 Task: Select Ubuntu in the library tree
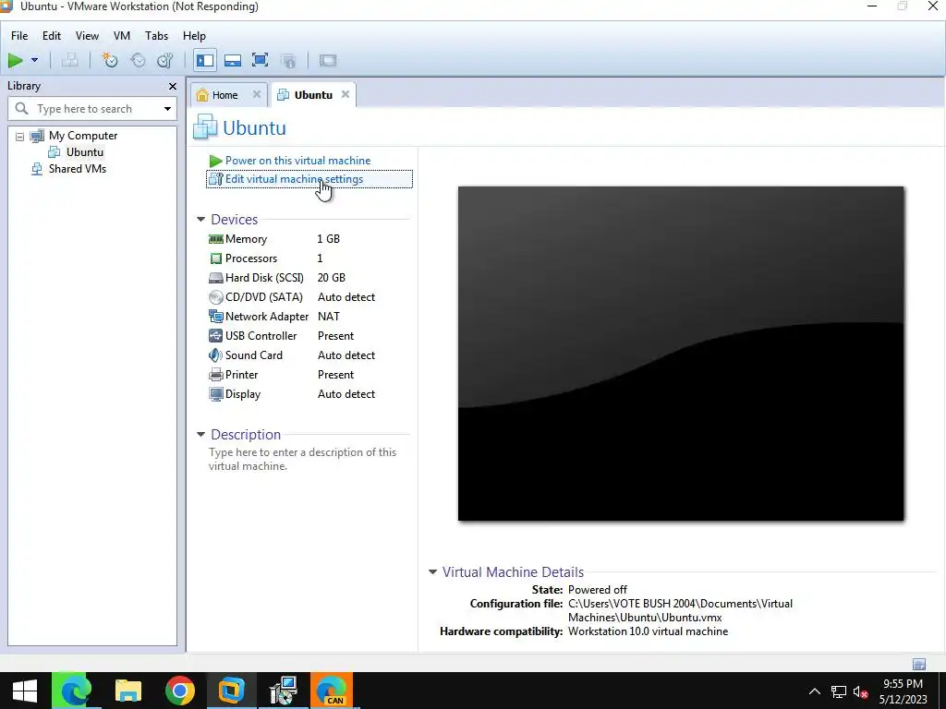tap(85, 152)
